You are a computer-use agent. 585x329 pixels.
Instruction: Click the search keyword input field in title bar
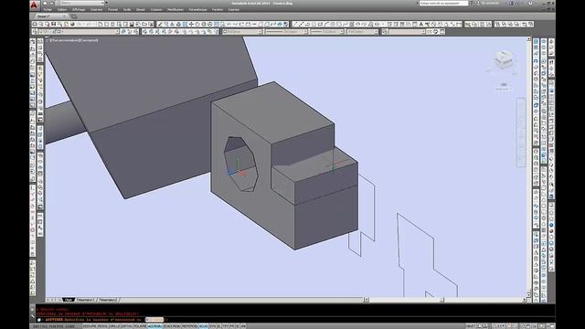[443, 3]
